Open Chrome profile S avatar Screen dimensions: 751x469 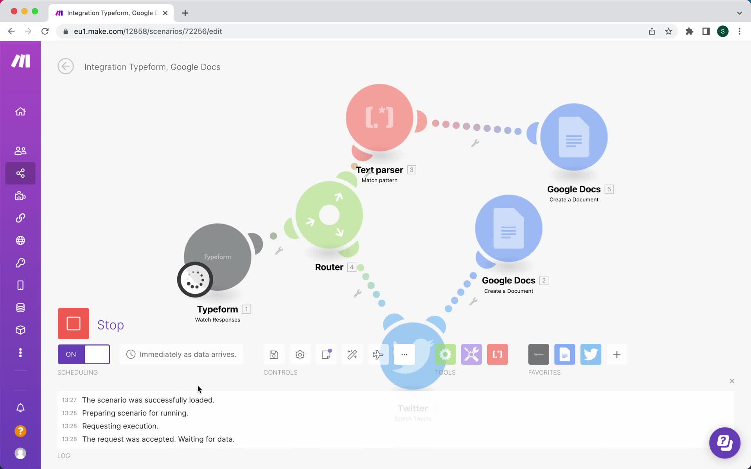[x=723, y=31]
